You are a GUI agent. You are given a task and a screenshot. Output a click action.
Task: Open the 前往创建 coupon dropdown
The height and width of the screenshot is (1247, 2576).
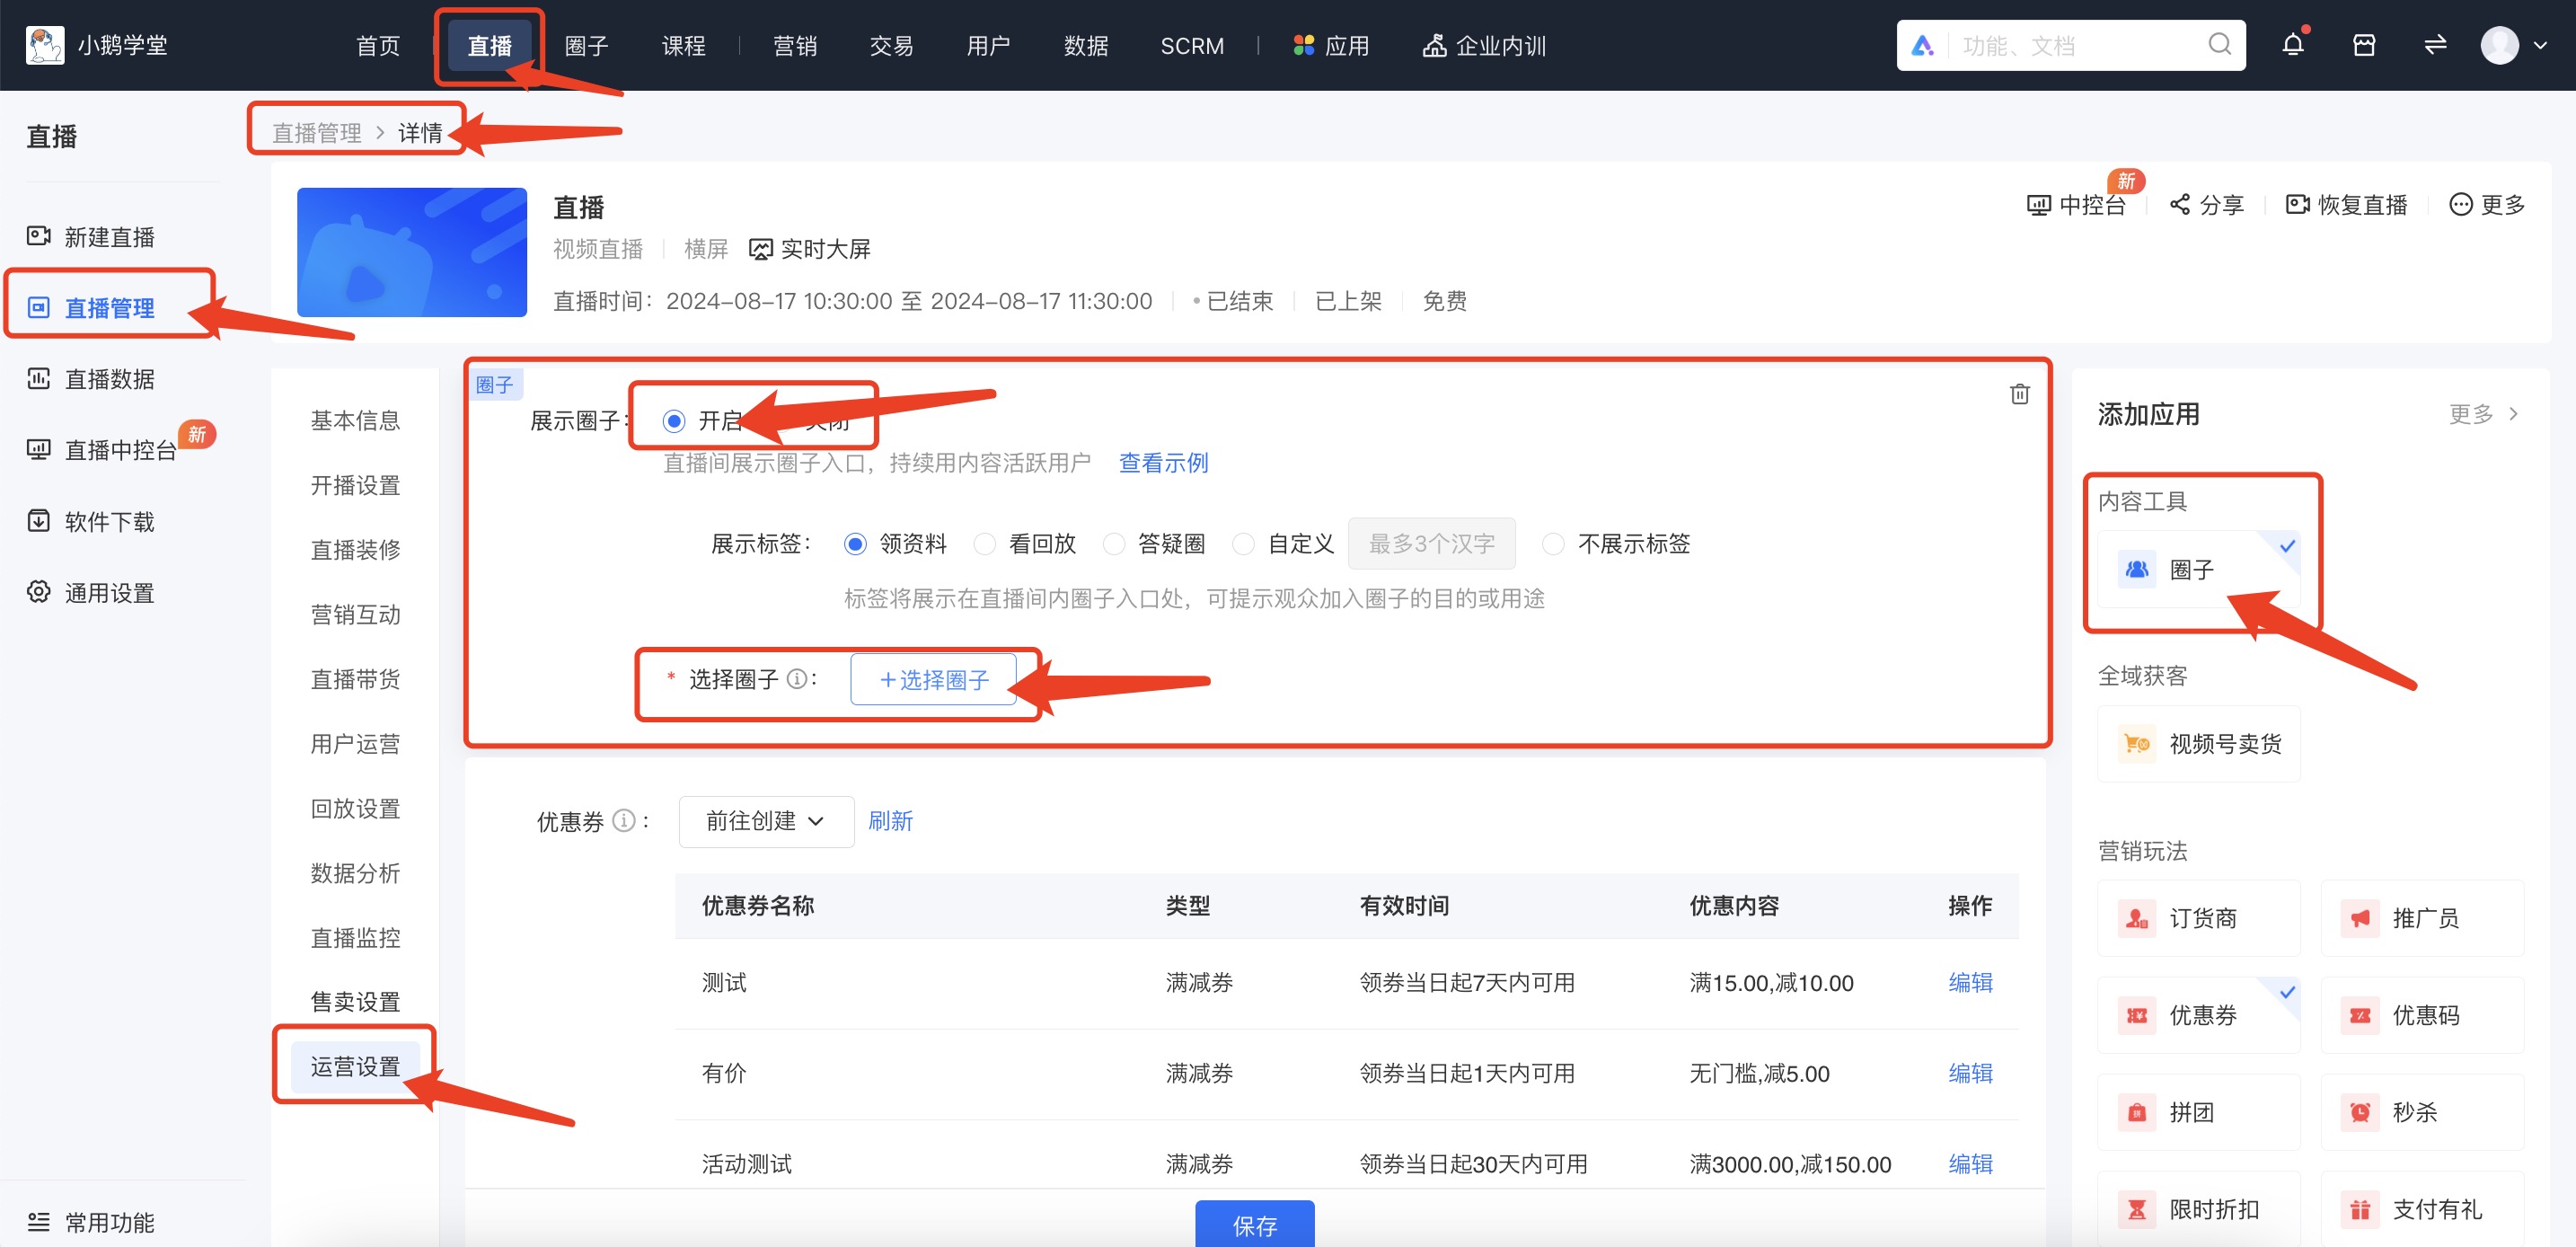[765, 820]
